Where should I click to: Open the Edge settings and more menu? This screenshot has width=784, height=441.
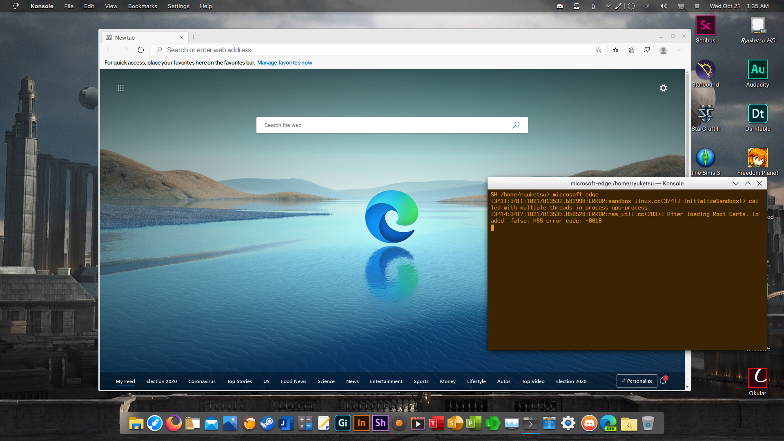coord(679,50)
